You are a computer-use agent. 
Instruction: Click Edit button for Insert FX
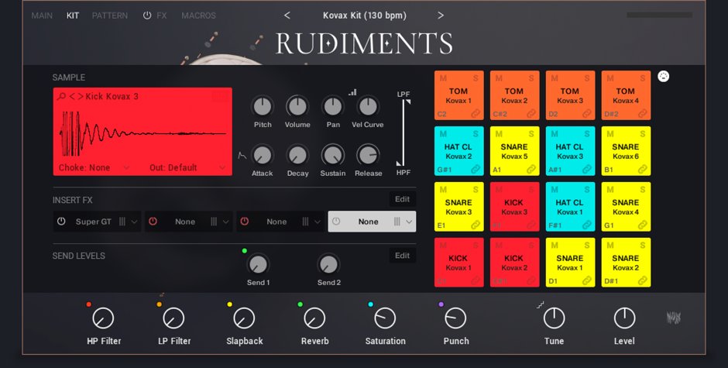tap(402, 199)
